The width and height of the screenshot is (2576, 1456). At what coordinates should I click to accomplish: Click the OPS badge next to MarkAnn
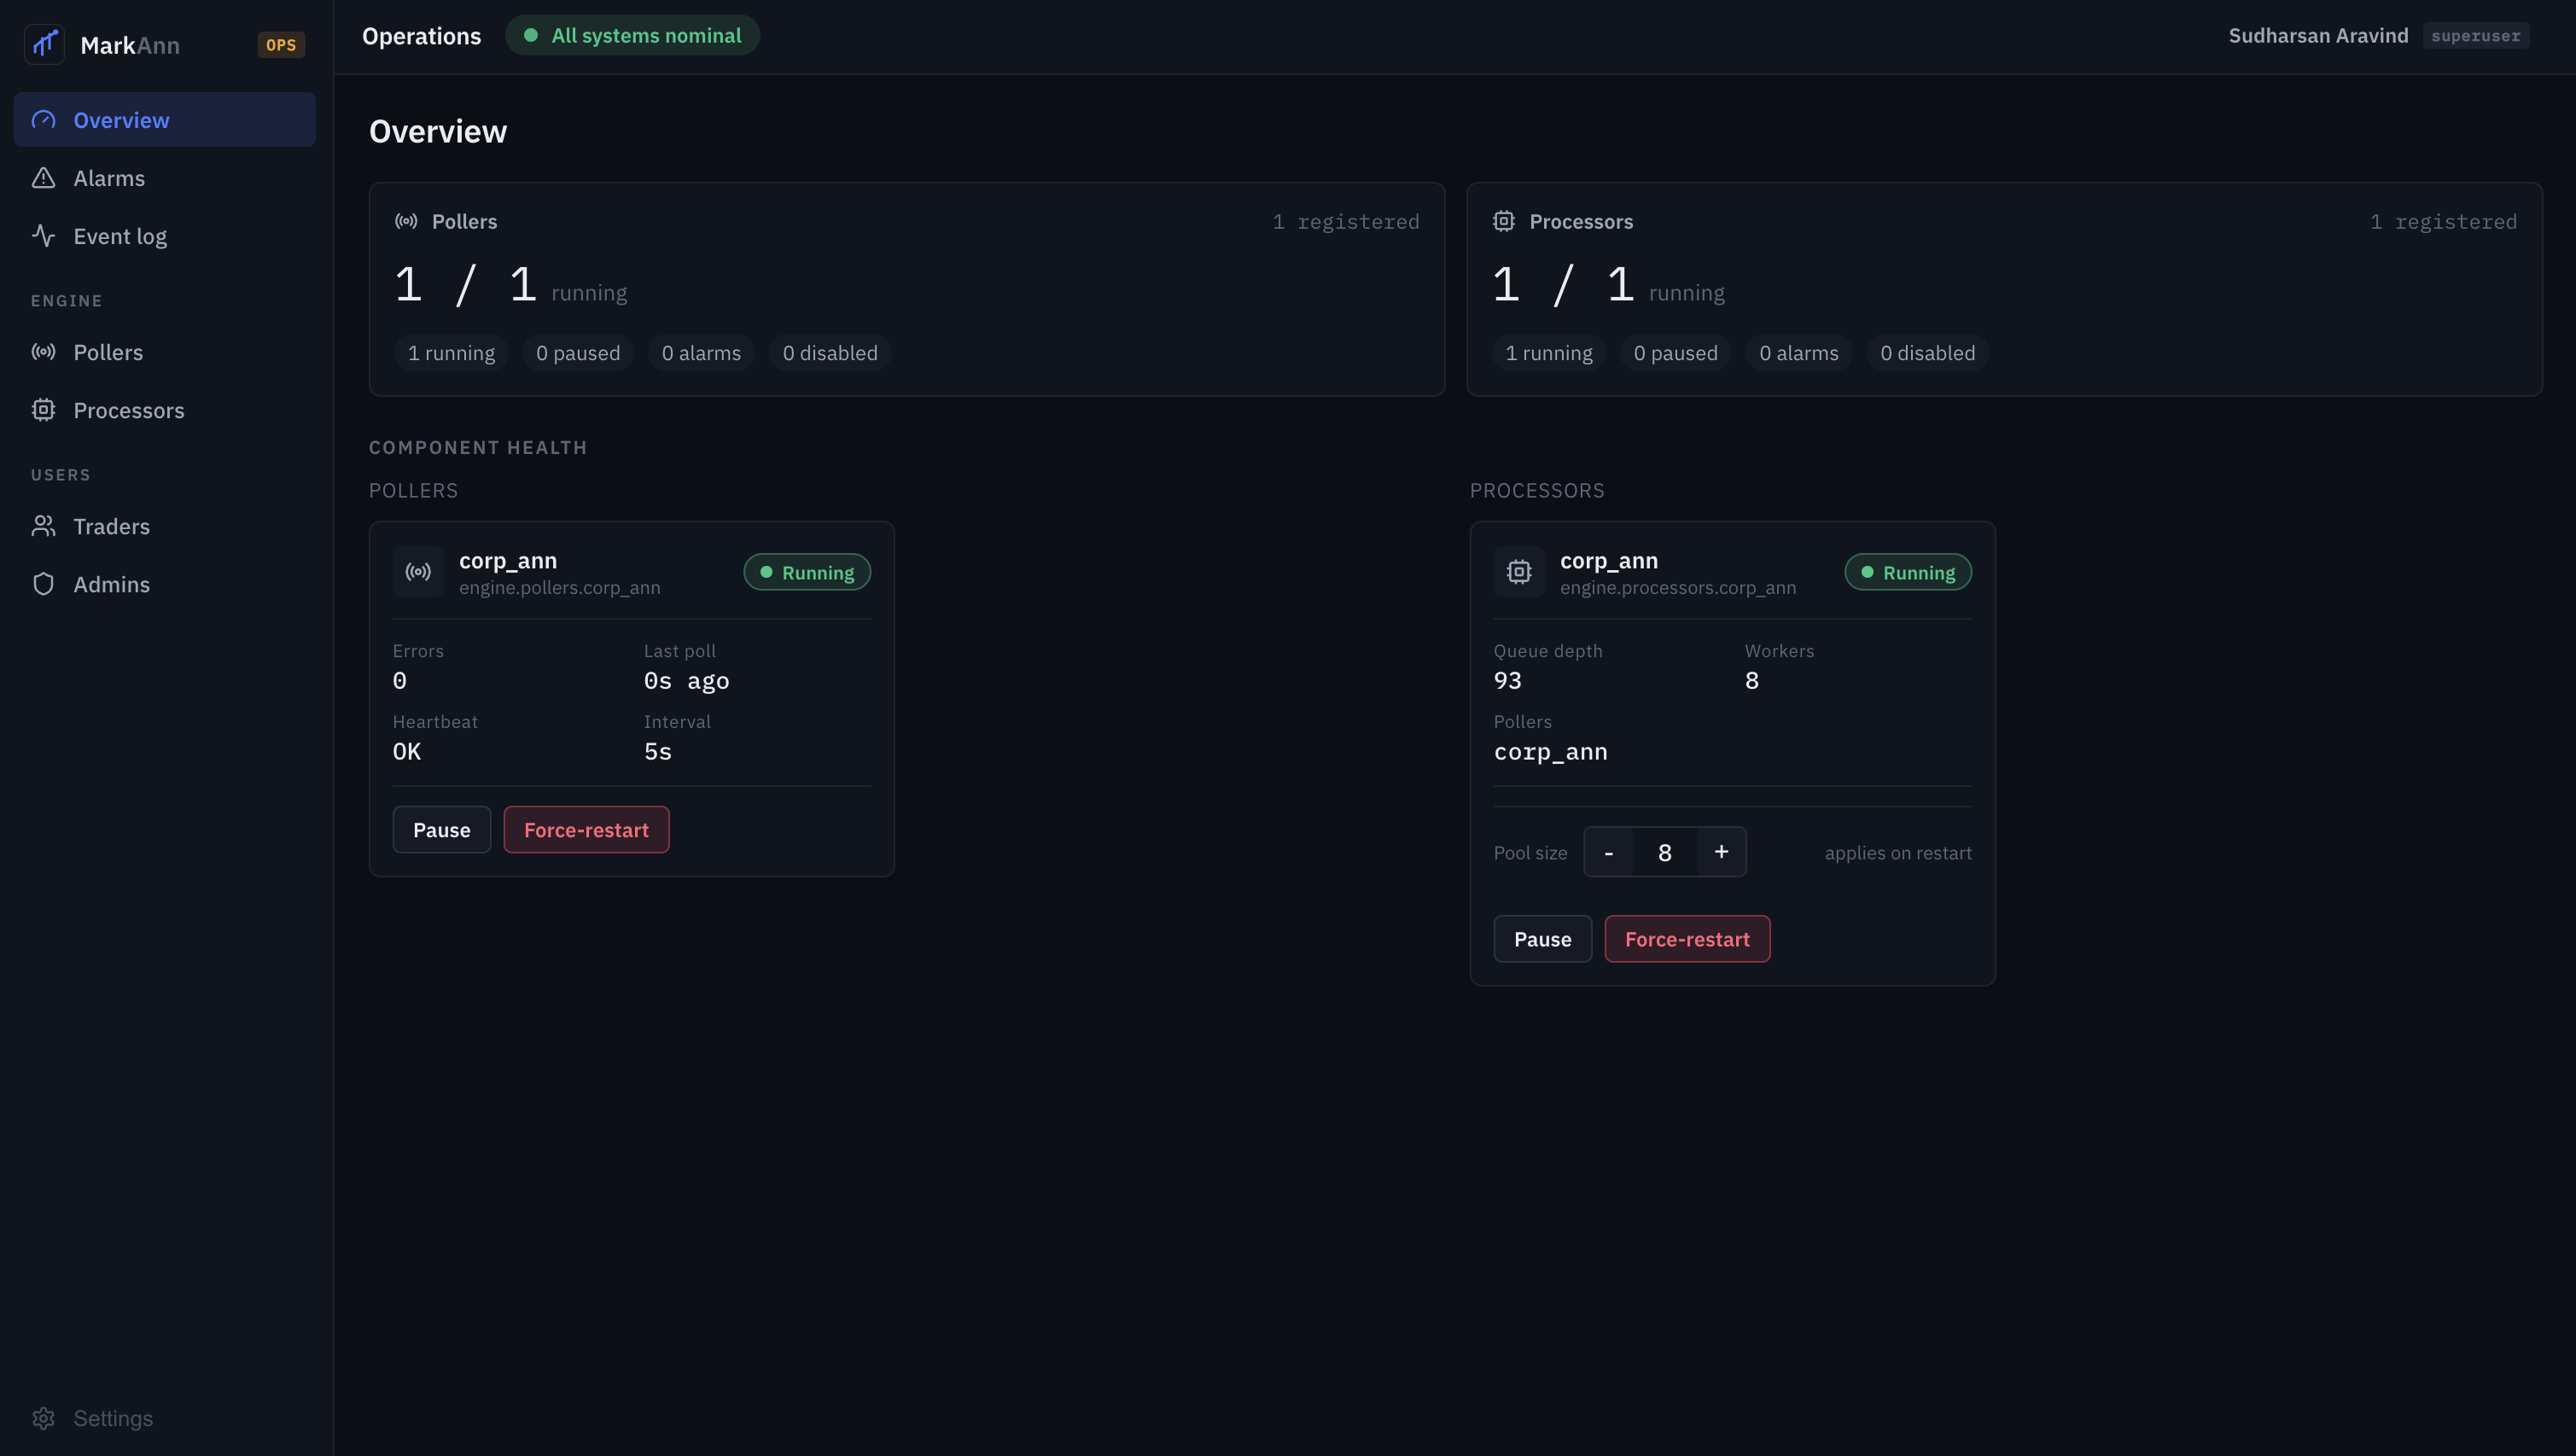click(281, 45)
